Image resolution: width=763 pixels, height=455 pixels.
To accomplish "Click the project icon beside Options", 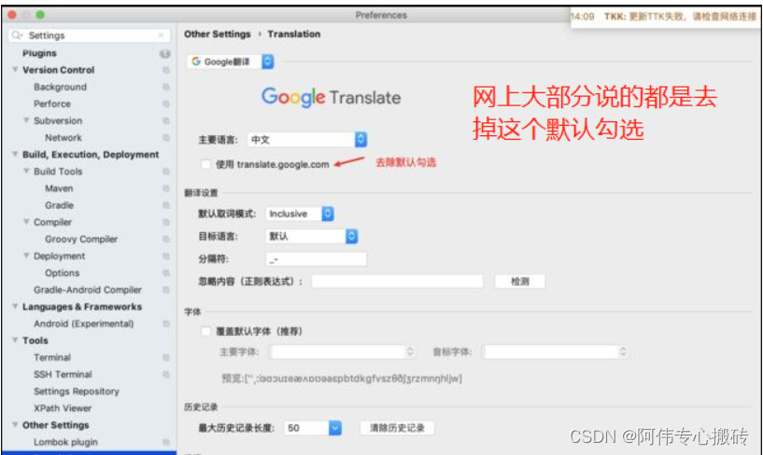I will tap(166, 273).
